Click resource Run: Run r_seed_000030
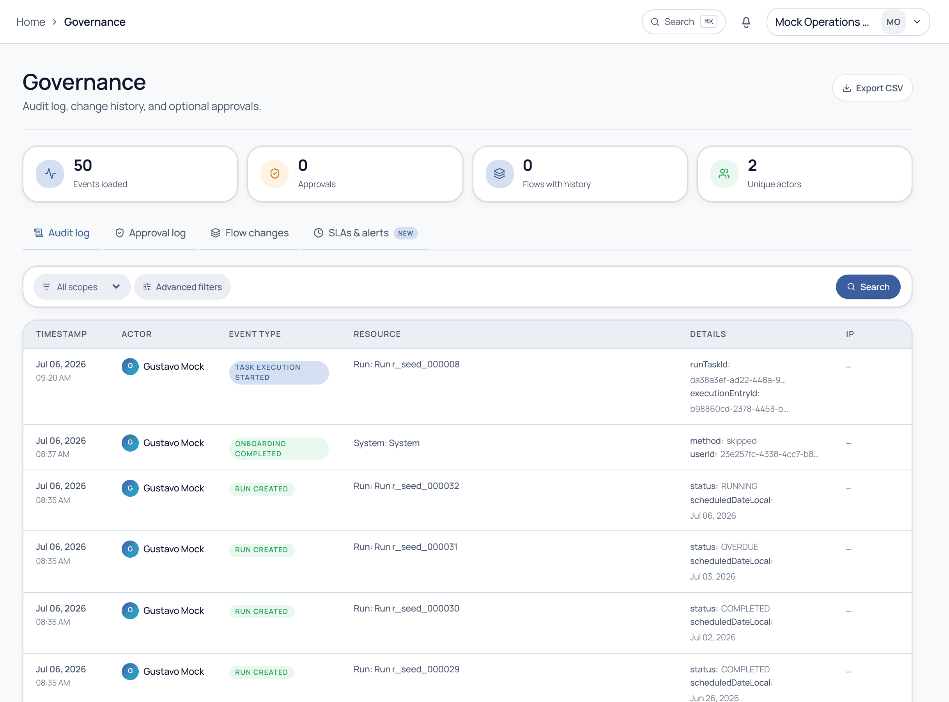Image resolution: width=949 pixels, height=702 pixels. click(407, 608)
